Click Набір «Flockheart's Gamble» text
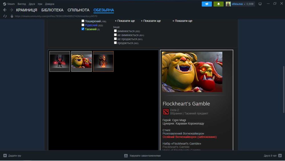Image resolution: width=285 pixels, height=161 pixels. click(x=182, y=144)
